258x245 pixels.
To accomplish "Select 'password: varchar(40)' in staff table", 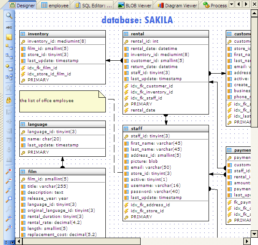I will 155,192.
